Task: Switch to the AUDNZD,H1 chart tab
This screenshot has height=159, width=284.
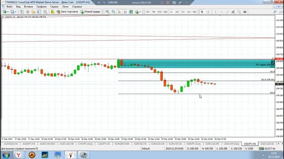Action: tap(11, 144)
